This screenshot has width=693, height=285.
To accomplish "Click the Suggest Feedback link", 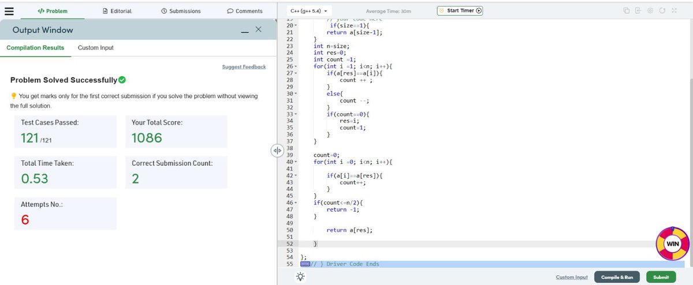I will 244,67.
